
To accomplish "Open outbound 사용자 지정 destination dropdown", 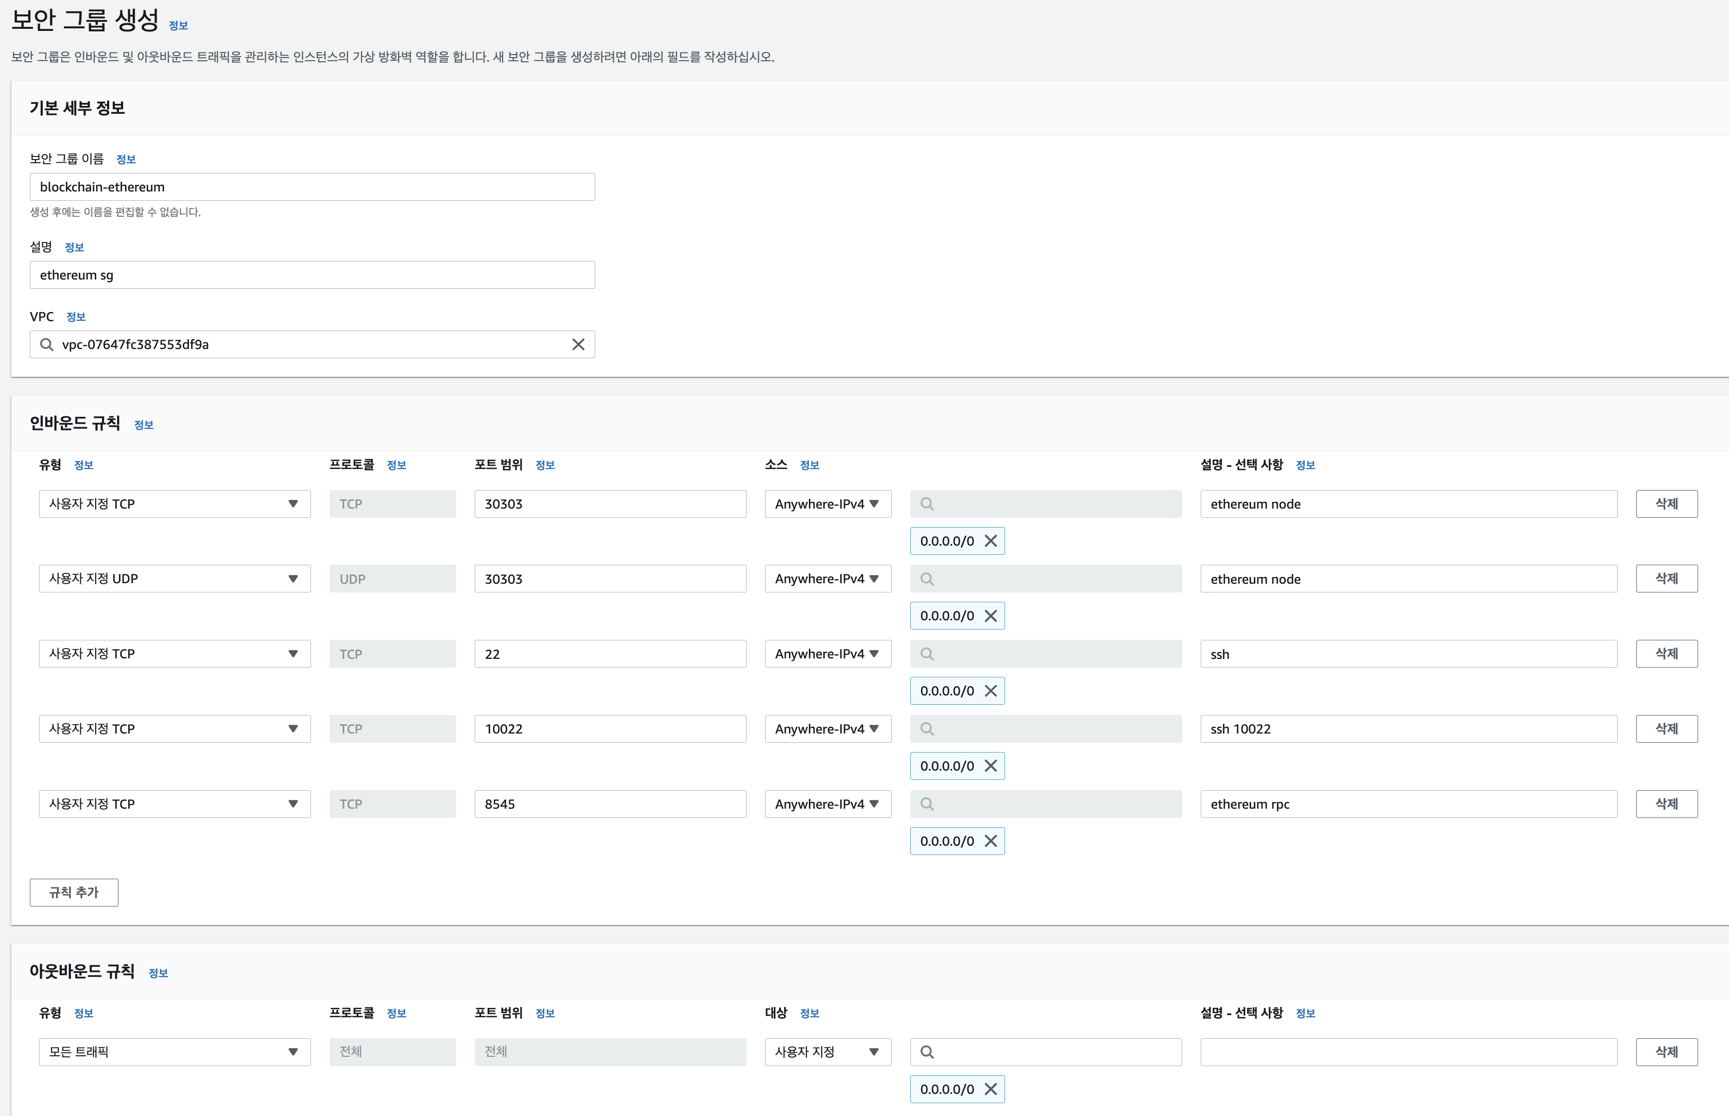I will click(x=827, y=1052).
